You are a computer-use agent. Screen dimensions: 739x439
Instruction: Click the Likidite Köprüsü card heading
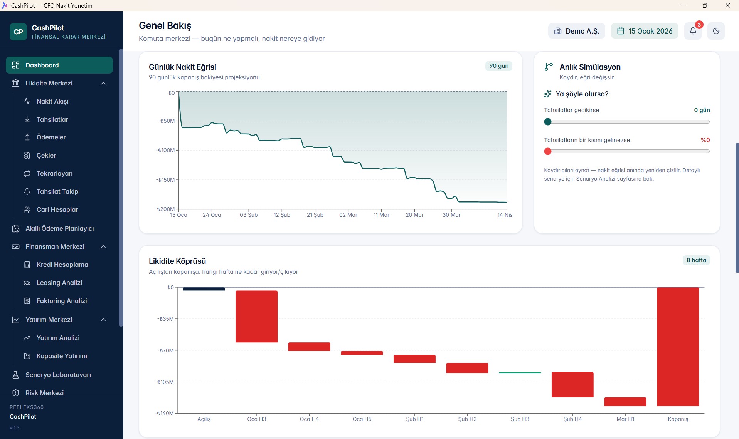(x=177, y=261)
